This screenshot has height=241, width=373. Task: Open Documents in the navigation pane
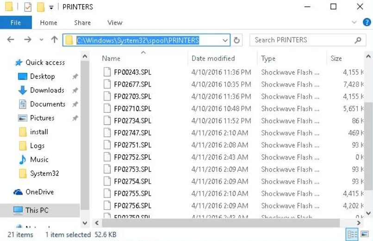point(48,104)
